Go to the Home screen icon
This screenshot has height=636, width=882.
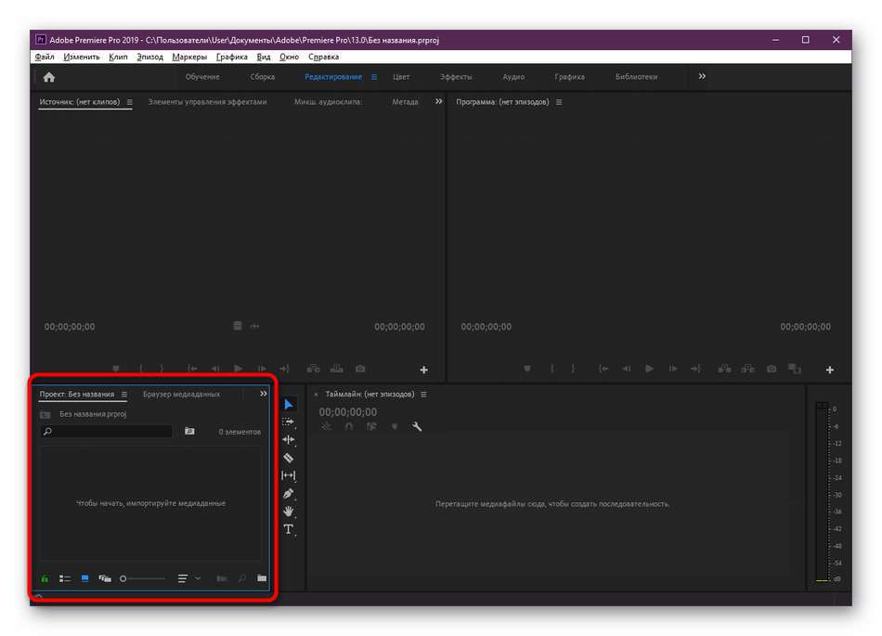pyautogui.click(x=49, y=77)
